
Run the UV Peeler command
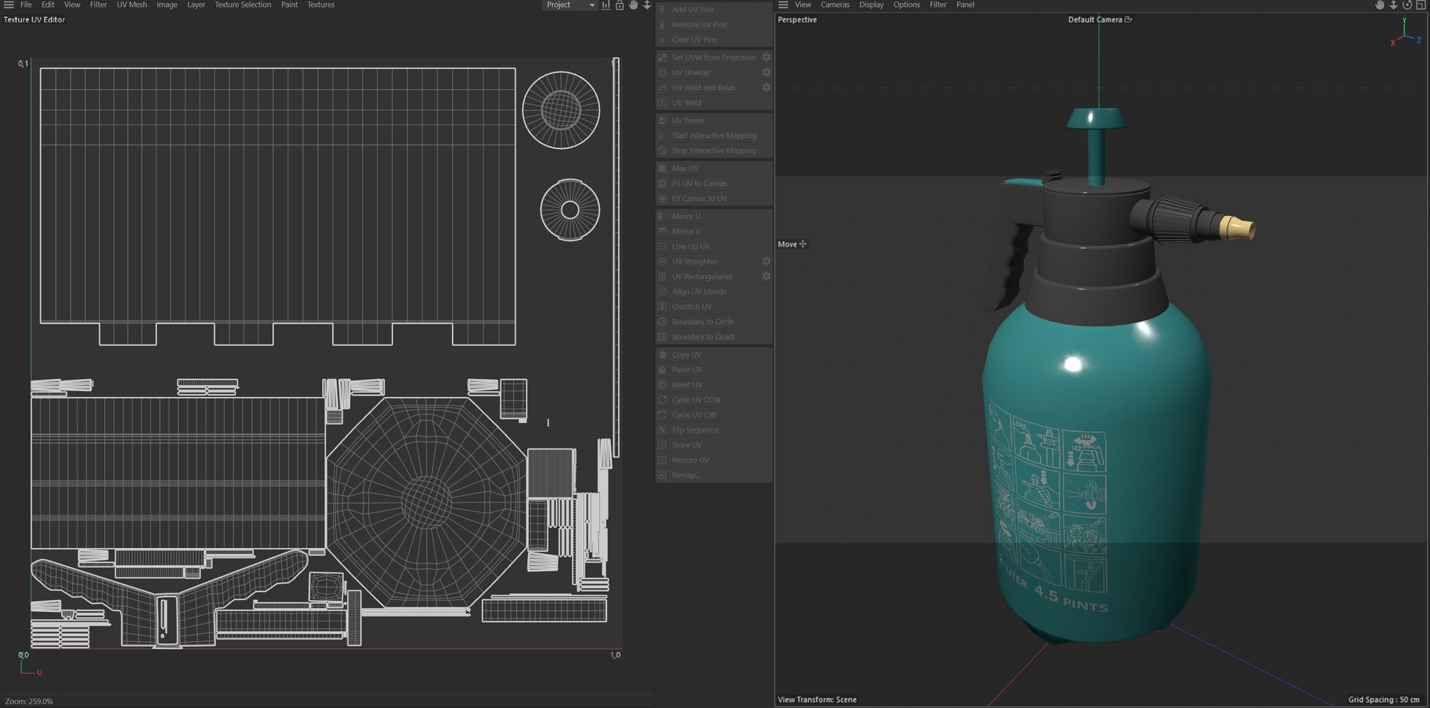(714, 121)
